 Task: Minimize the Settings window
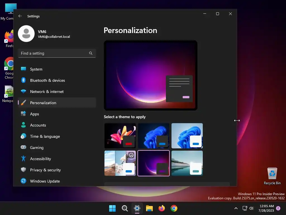click(205, 14)
